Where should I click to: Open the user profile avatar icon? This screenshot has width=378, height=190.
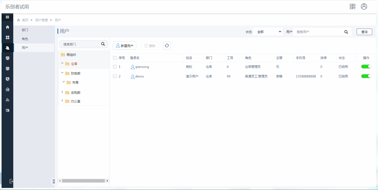(364, 6)
